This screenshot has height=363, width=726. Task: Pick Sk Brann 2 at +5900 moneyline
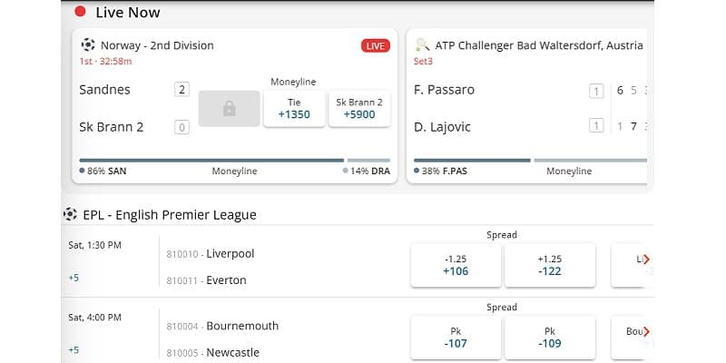pyautogui.click(x=359, y=108)
